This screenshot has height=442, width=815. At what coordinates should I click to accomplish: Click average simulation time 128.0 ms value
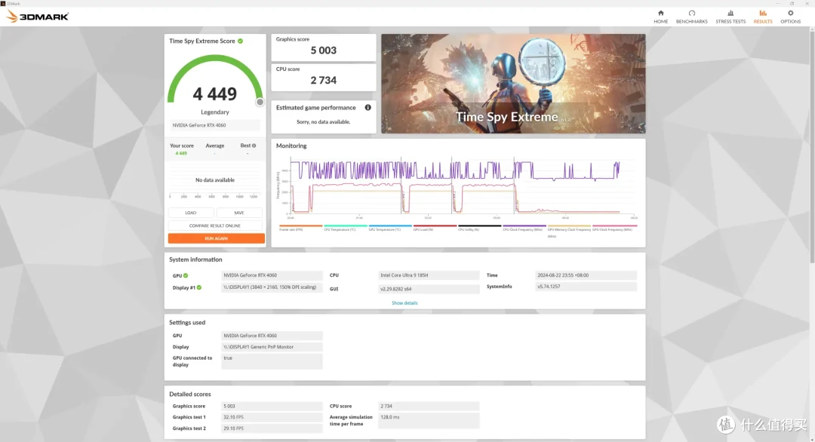pyautogui.click(x=429, y=421)
